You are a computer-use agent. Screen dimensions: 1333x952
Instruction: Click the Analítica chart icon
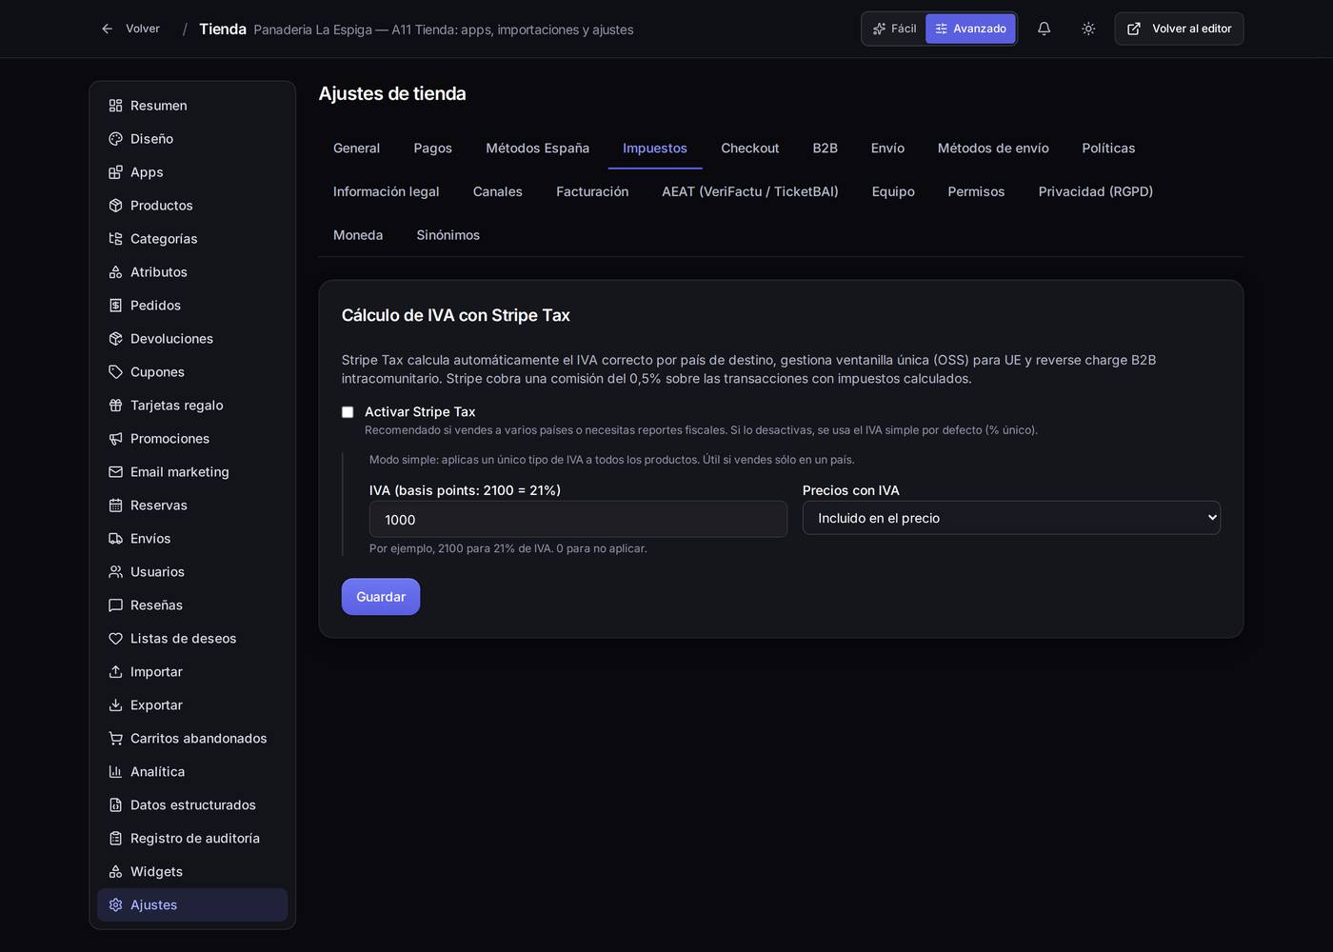click(x=115, y=772)
